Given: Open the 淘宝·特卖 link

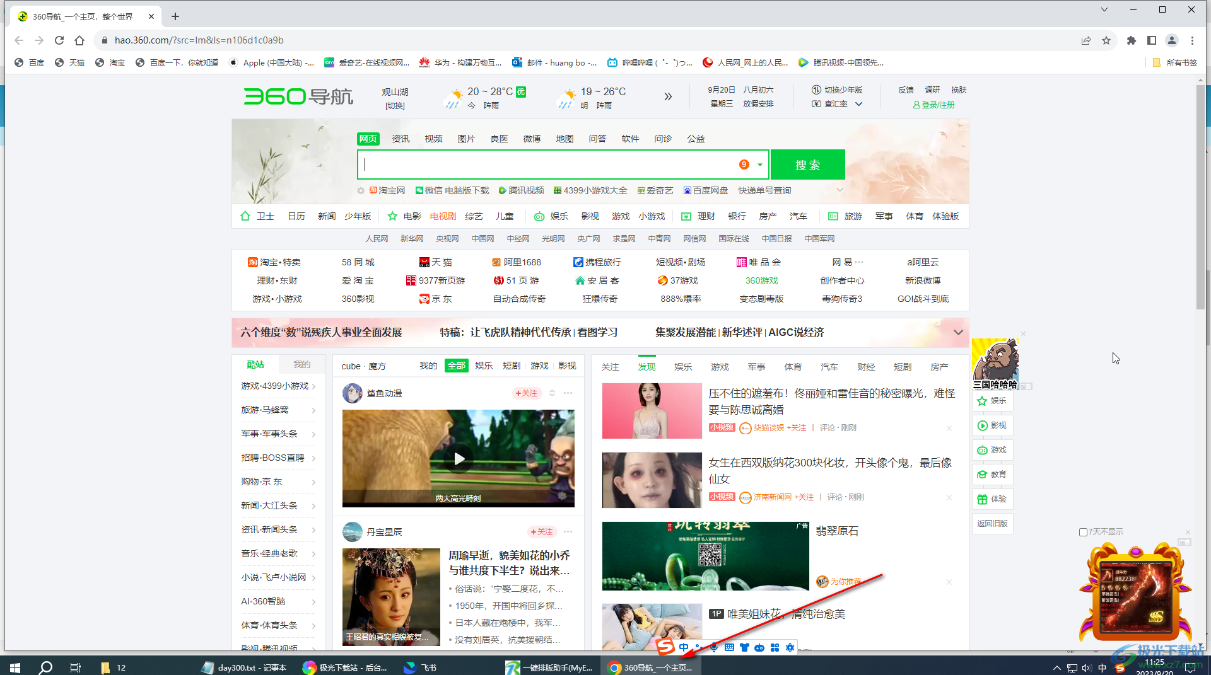Looking at the screenshot, I should pos(274,262).
